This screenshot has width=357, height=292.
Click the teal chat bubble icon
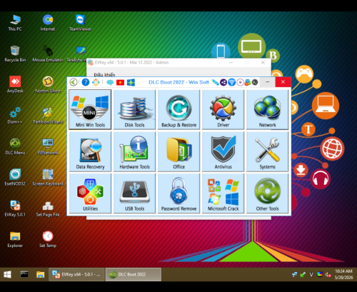pos(110,83)
